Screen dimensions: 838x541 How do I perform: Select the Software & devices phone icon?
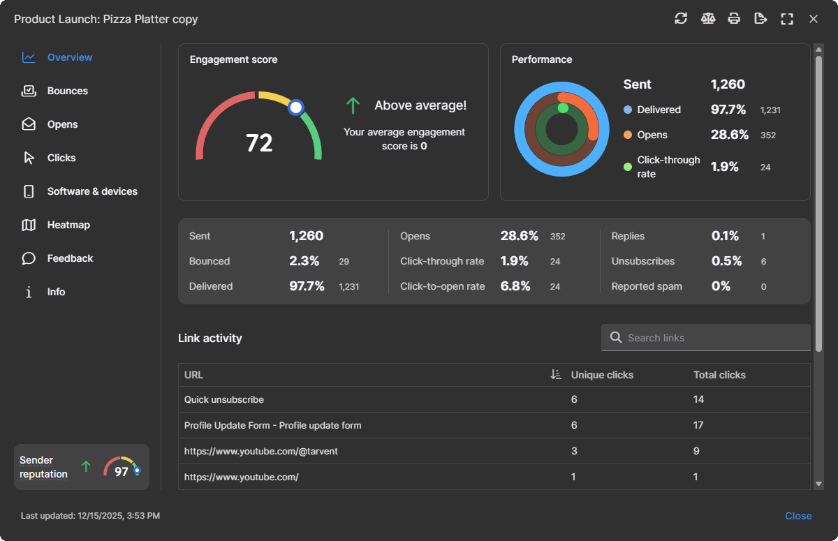click(x=28, y=191)
